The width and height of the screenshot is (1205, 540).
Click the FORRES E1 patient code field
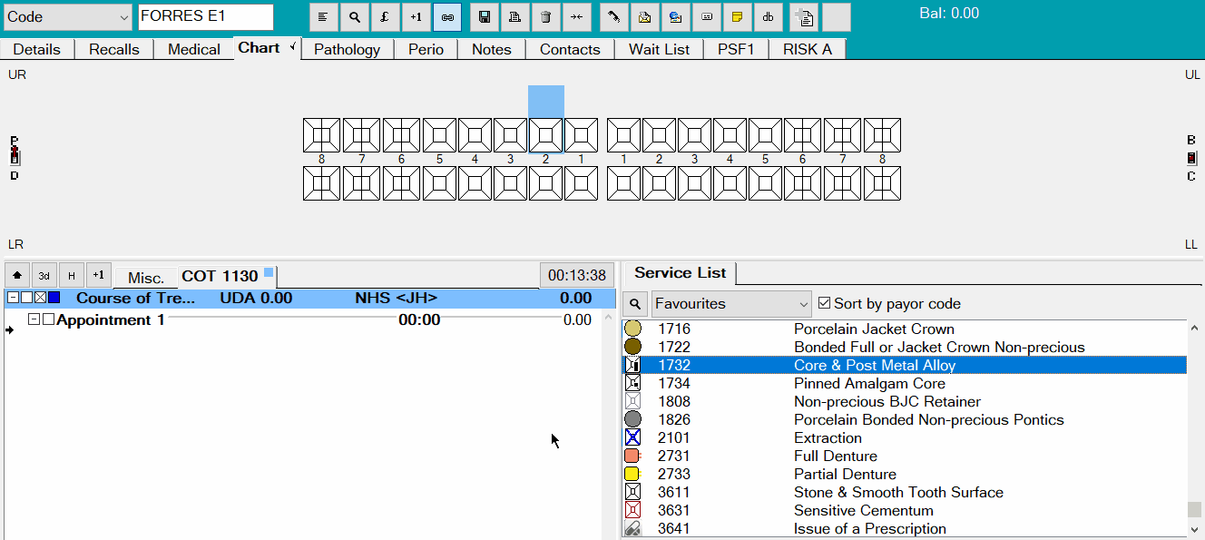tap(206, 17)
